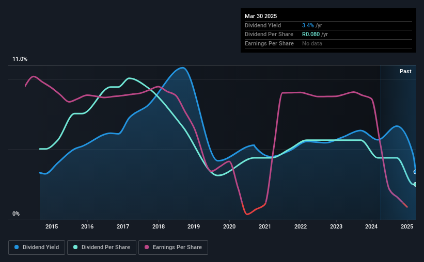Image resolution: width=424 pixels, height=262 pixels.
Task: Select the blue Dividend Yield endpoint marker
Action: 415,172
